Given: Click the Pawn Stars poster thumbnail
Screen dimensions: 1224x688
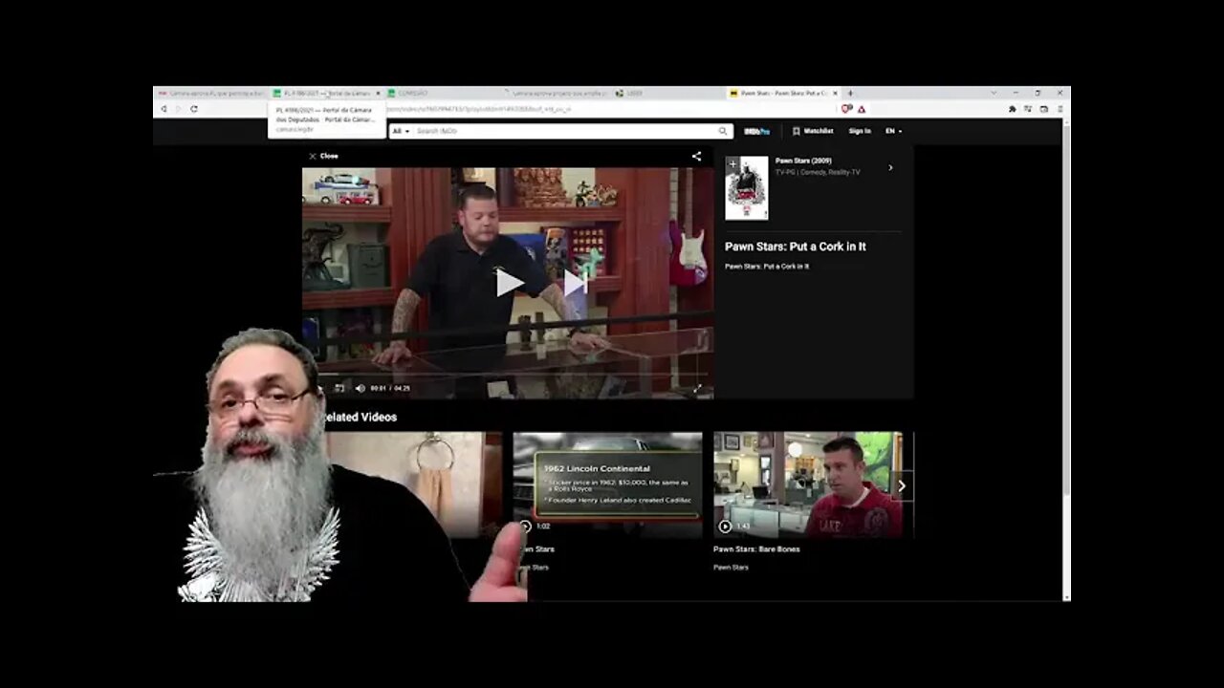Looking at the screenshot, I should 747,188.
